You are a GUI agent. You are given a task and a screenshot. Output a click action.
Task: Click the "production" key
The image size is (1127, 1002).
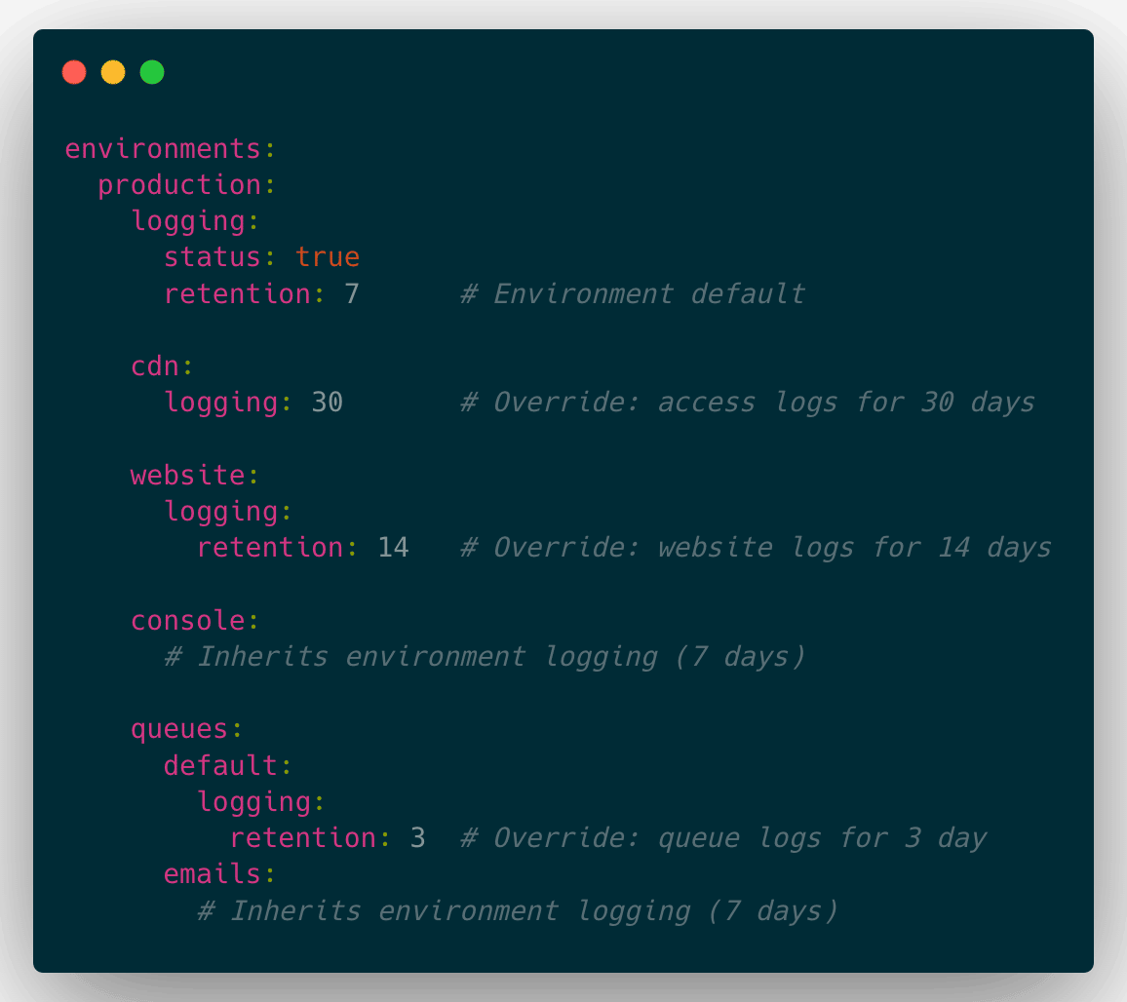[x=179, y=185]
